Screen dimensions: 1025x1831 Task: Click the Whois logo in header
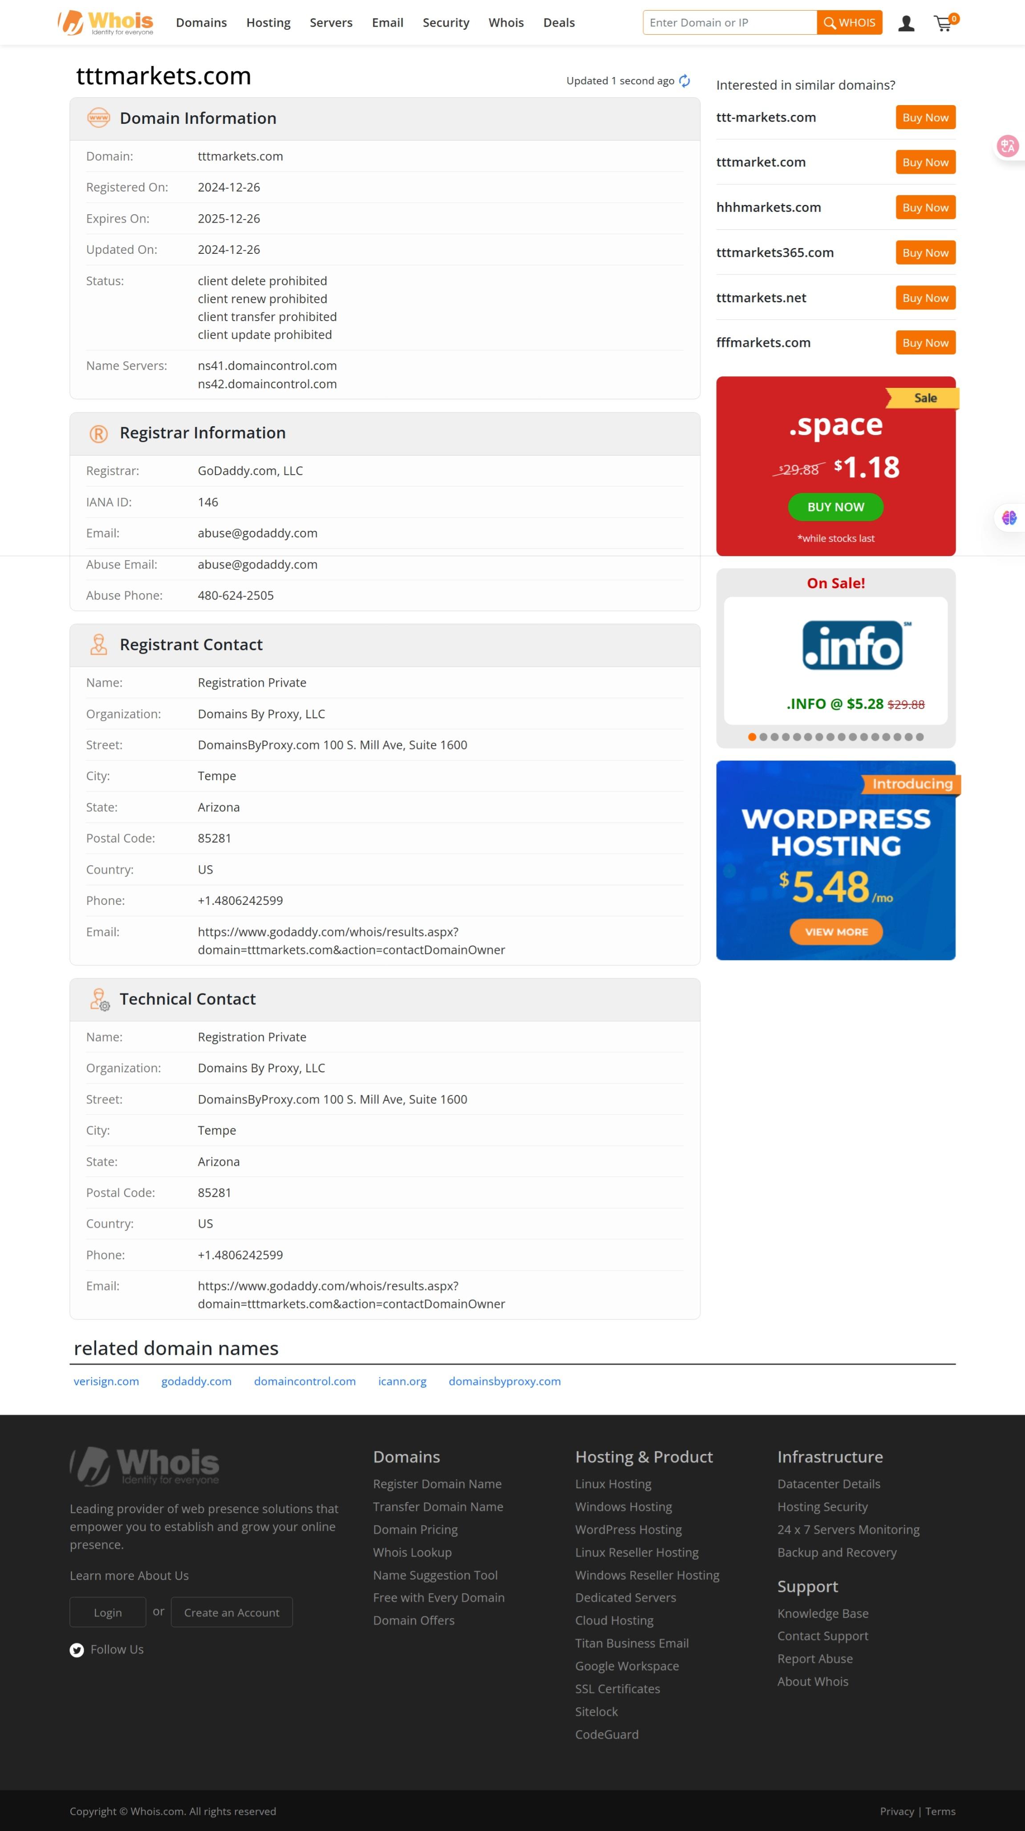coord(106,23)
